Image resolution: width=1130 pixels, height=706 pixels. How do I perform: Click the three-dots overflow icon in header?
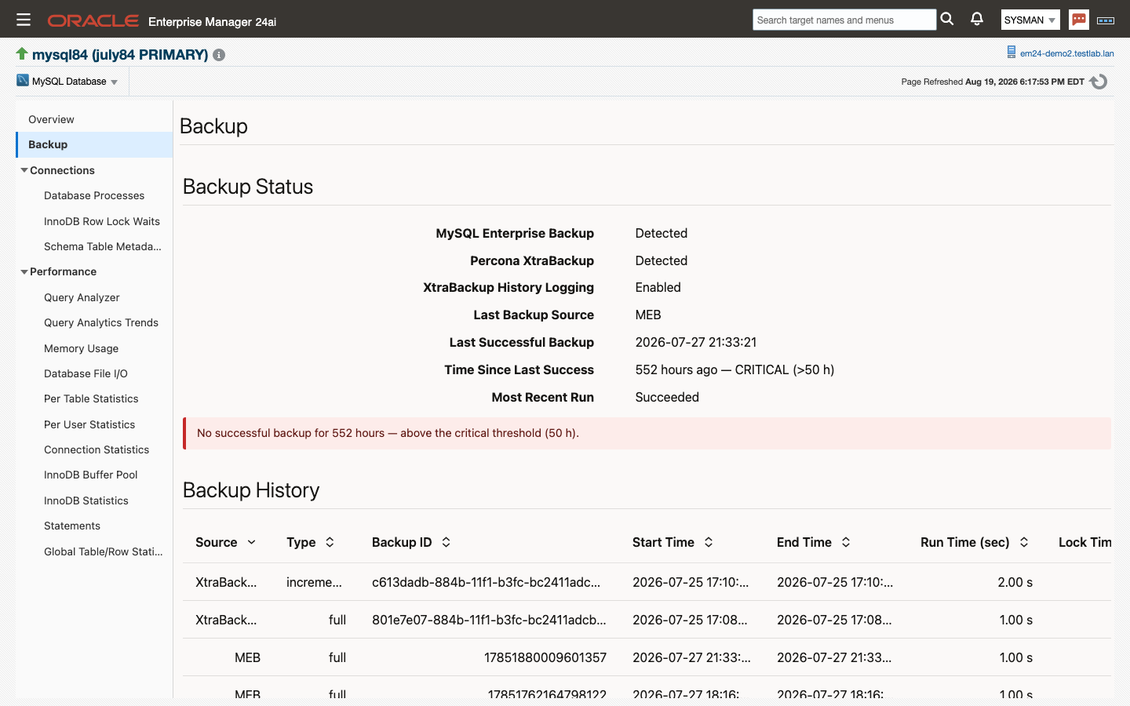1106,20
